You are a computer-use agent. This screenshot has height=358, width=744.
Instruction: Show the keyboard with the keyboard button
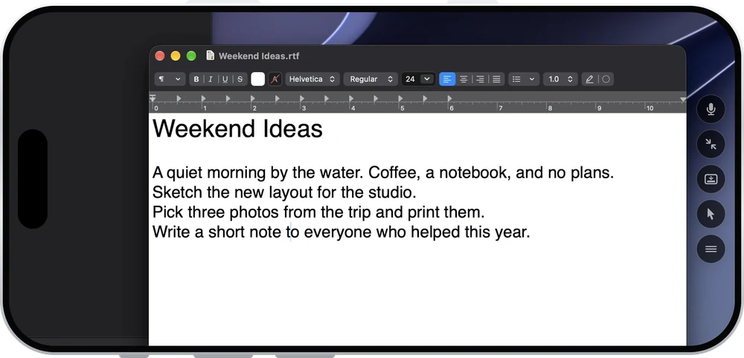coord(711,179)
